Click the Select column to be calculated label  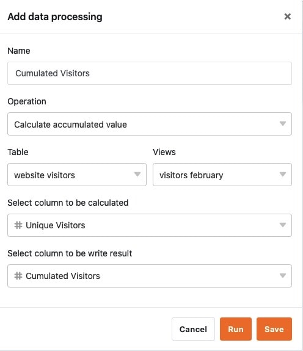click(68, 203)
